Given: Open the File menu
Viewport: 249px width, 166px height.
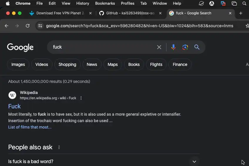Looking at the screenshot, I should (x=39, y=3).
